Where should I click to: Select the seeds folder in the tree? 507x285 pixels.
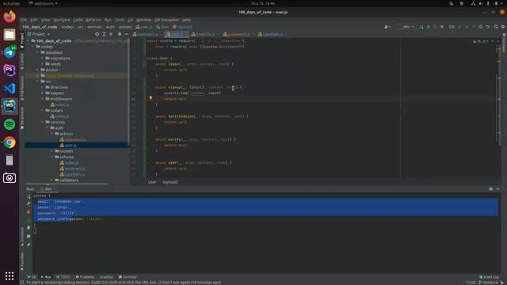55,64
